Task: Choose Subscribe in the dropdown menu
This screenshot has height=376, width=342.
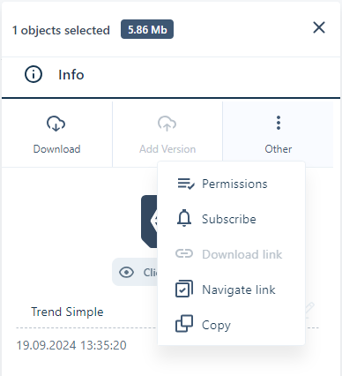Action: point(231,219)
